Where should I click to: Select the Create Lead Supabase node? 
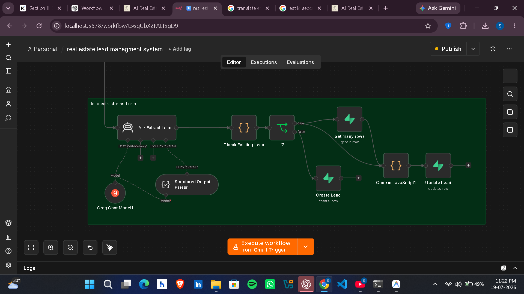328,178
